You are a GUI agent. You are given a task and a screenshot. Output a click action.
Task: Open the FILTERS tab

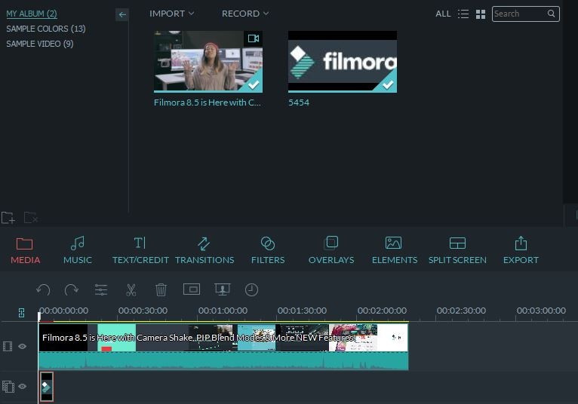pyautogui.click(x=268, y=250)
